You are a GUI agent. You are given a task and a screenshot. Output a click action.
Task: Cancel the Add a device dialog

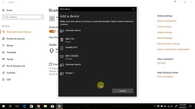coord(122,91)
